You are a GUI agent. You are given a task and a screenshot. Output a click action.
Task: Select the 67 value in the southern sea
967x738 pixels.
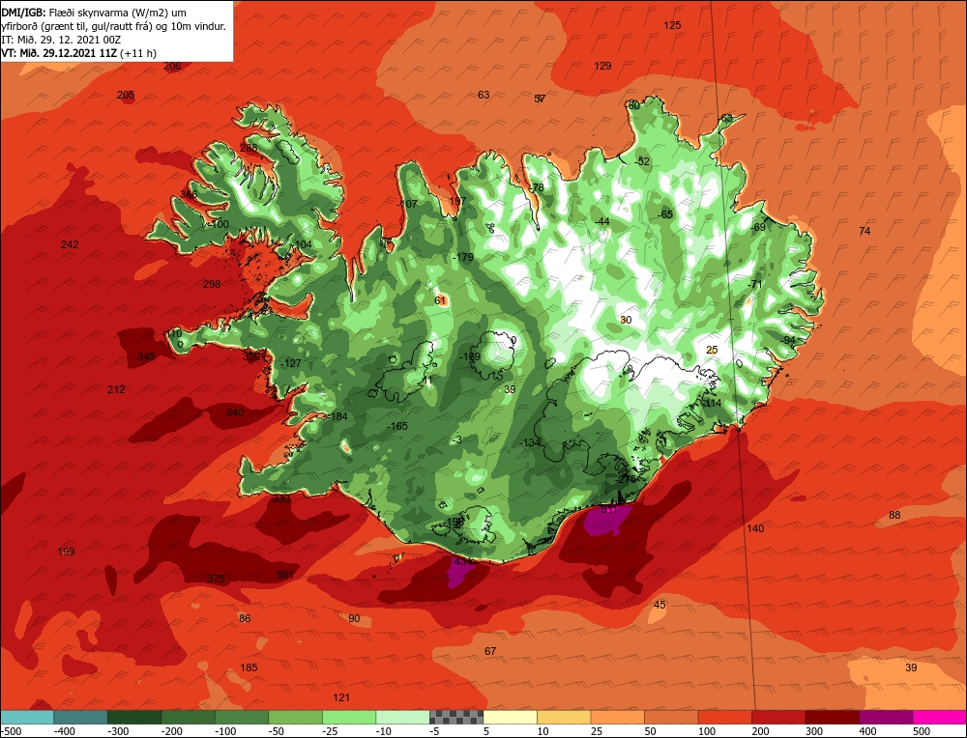pos(490,651)
